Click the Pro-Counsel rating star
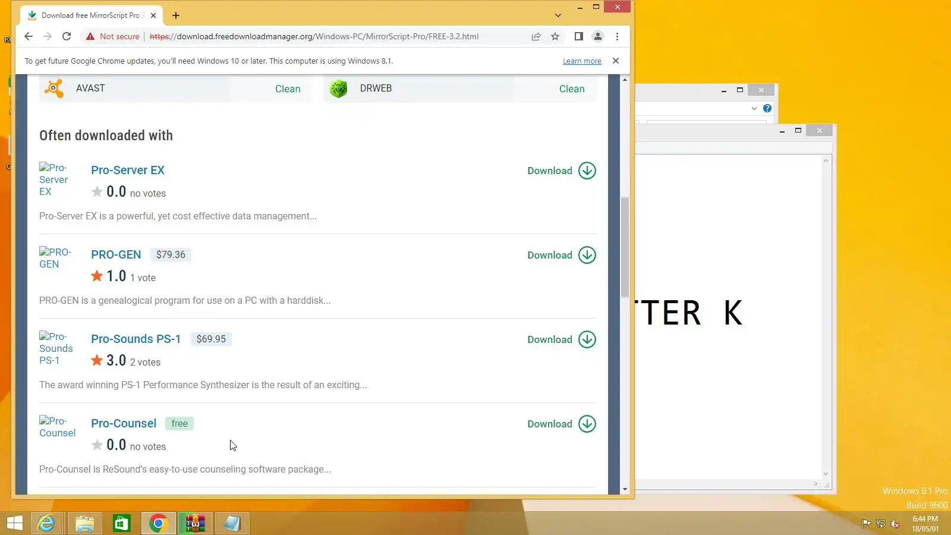 [97, 445]
